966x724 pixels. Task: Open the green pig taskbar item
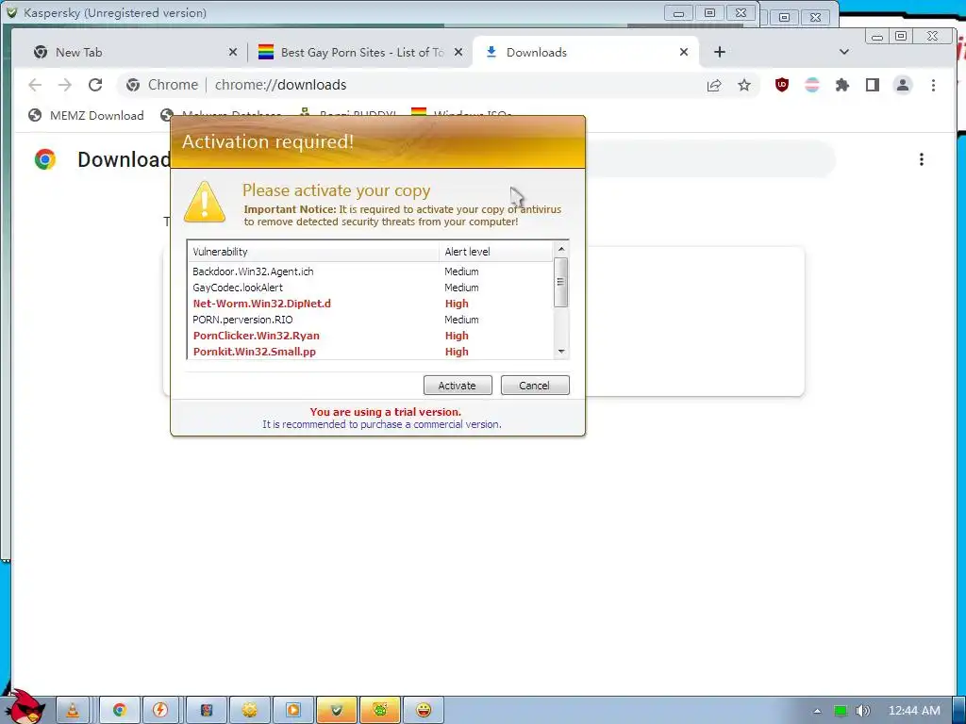(x=380, y=711)
